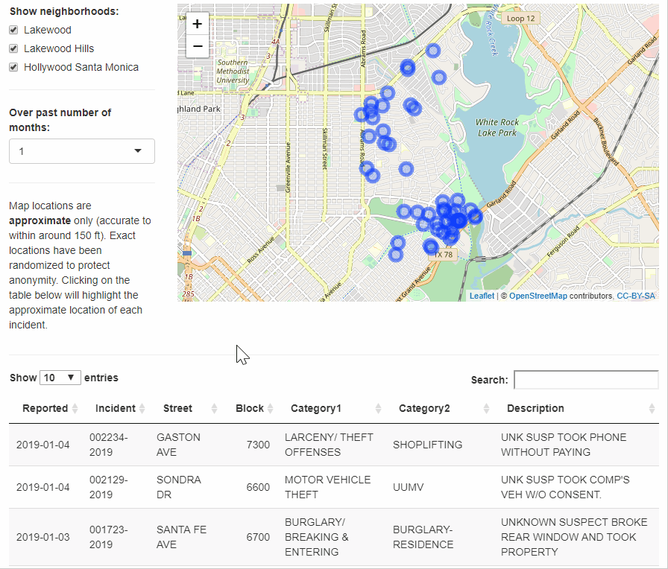The height and width of the screenshot is (569, 668).
Task: Click the BURGLARY-RESIDENCE category cell
Action: point(423,537)
